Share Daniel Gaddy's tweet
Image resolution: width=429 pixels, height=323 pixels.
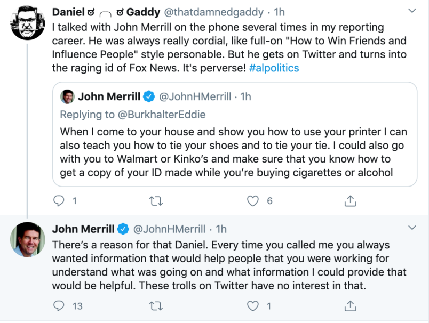[351, 201]
